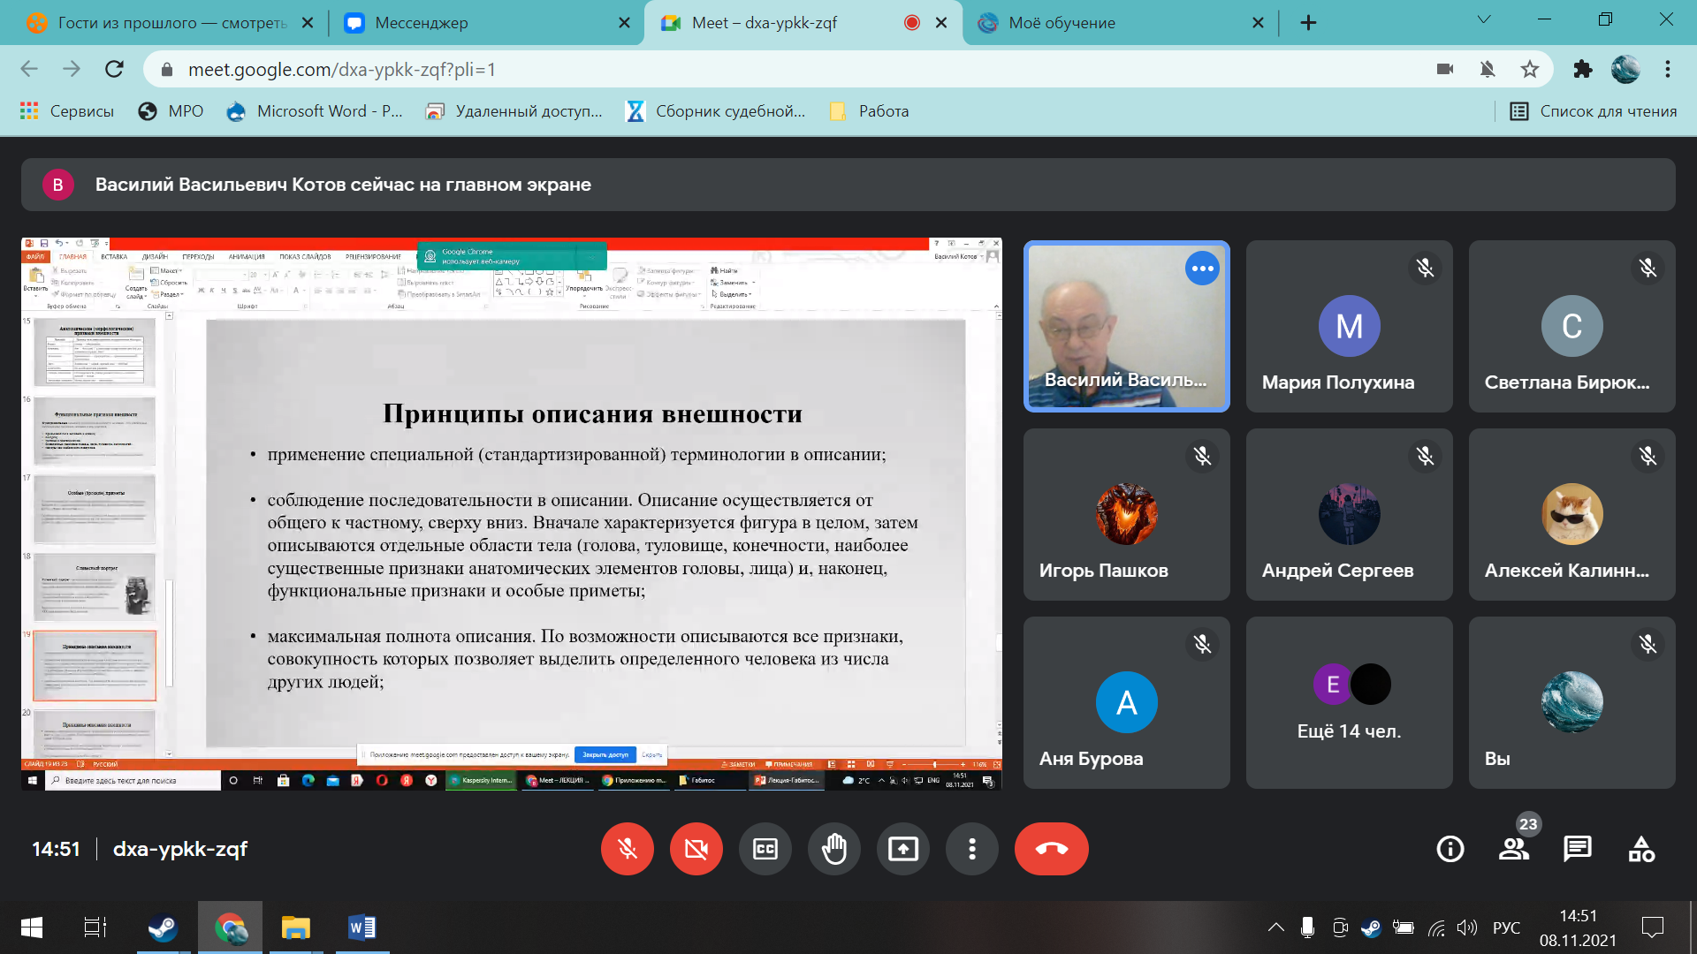Open the Chrome extensions puzzle icon
The width and height of the screenshot is (1697, 954).
tap(1583, 69)
